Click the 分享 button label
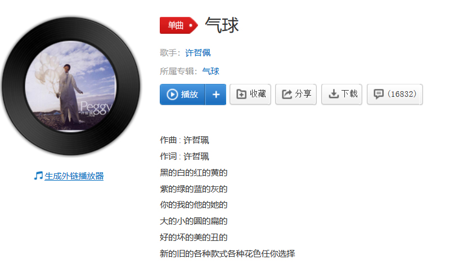 pos(303,94)
